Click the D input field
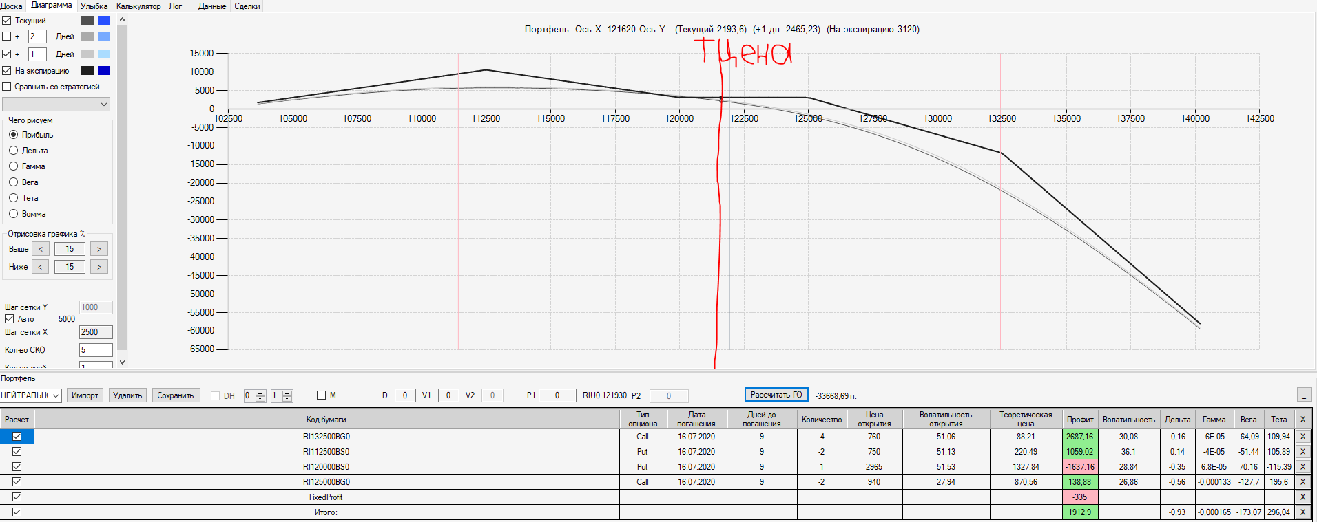 point(405,395)
